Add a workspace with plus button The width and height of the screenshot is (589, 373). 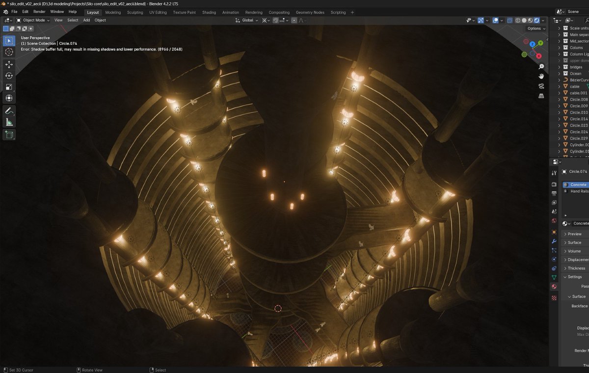tap(352, 12)
